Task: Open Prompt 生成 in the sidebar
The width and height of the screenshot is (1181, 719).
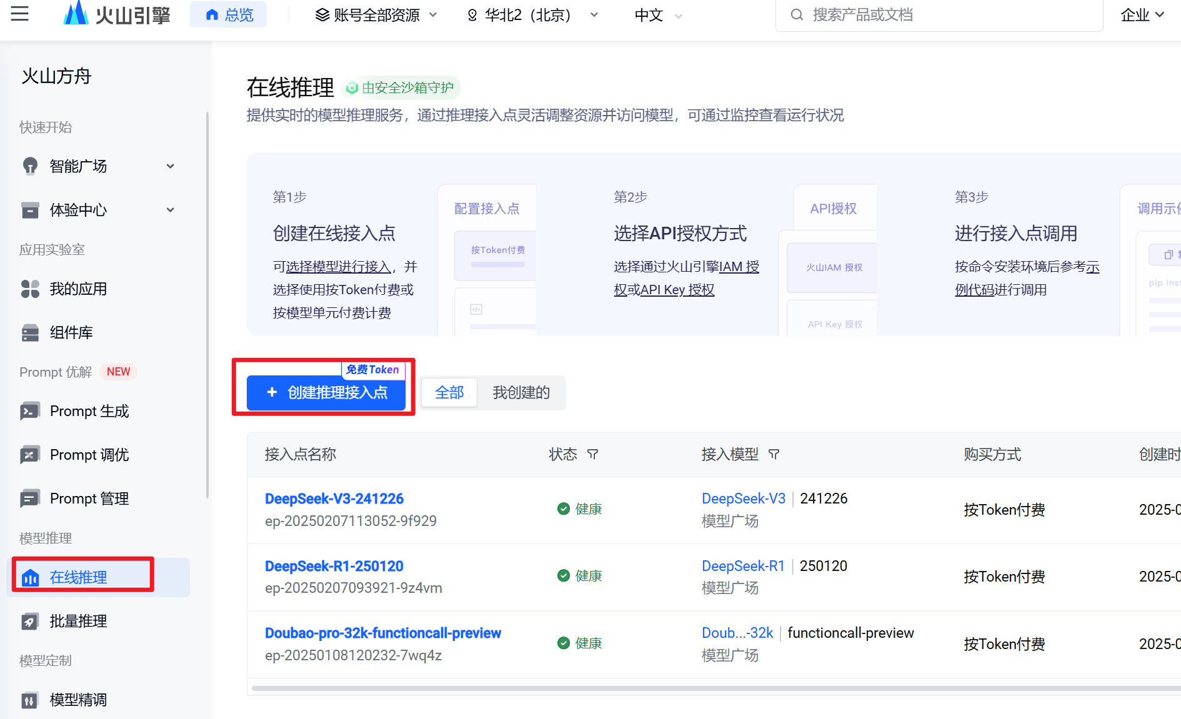Action: tap(89, 411)
